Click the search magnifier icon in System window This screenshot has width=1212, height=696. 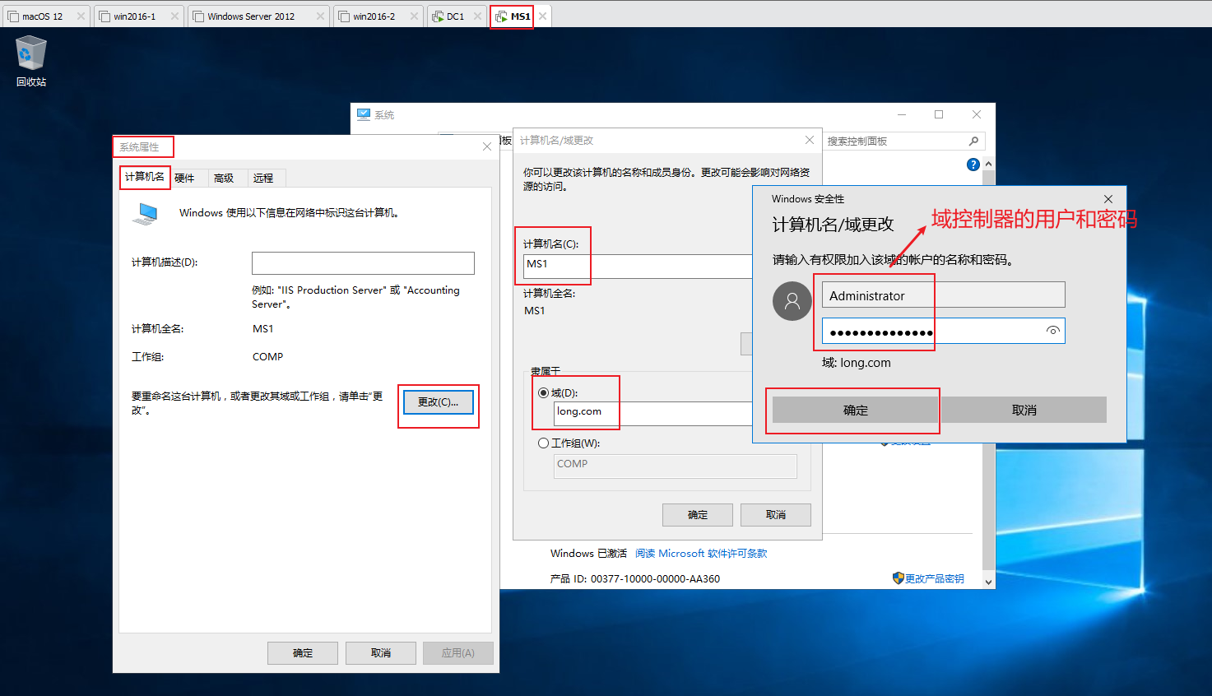tap(974, 142)
